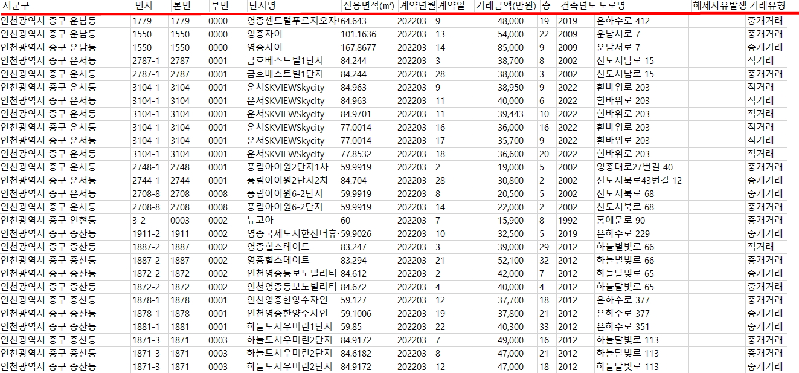Click the price cell 52,100
The width and height of the screenshot is (799, 373).
511,261
